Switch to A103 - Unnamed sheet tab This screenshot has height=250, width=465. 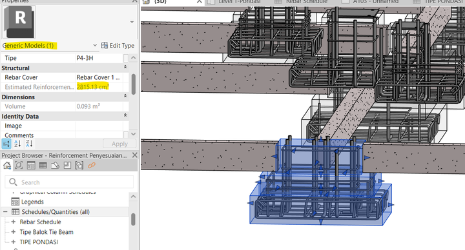coord(376,2)
